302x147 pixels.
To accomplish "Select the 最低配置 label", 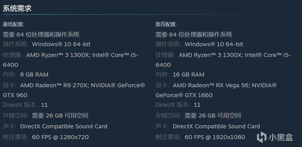I will [13, 24].
